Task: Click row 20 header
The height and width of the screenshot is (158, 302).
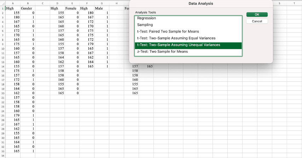Action: (x=2, y=93)
